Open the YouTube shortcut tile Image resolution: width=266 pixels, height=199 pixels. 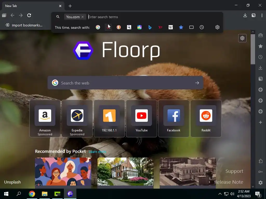(142, 118)
